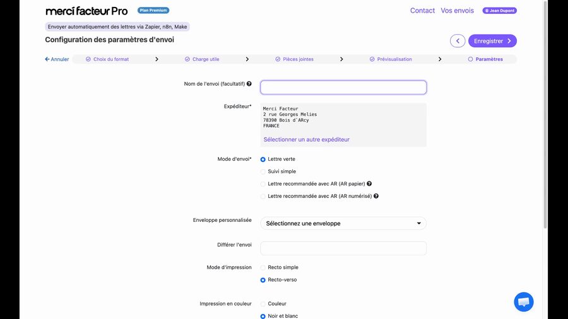Focus the Nom de l'envoi input field
This screenshot has width=568, height=319.
[343, 88]
